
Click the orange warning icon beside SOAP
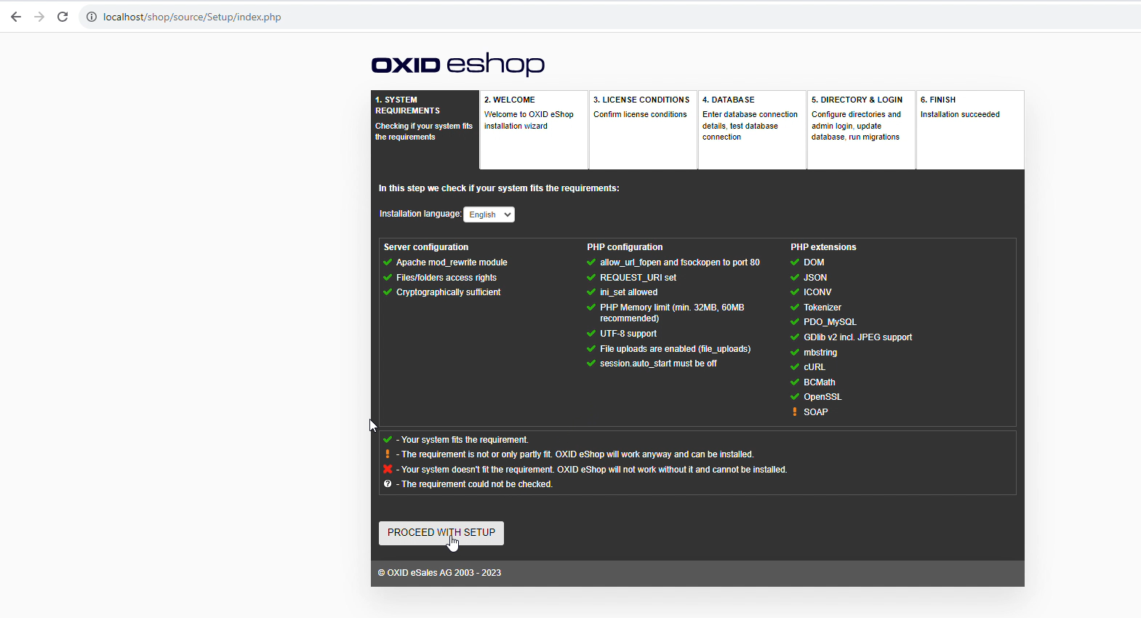(795, 412)
